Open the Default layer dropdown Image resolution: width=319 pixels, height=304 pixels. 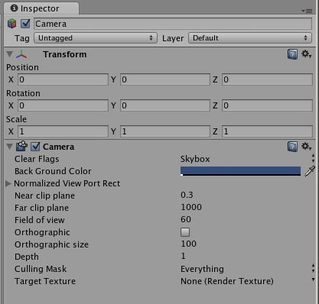click(x=250, y=38)
